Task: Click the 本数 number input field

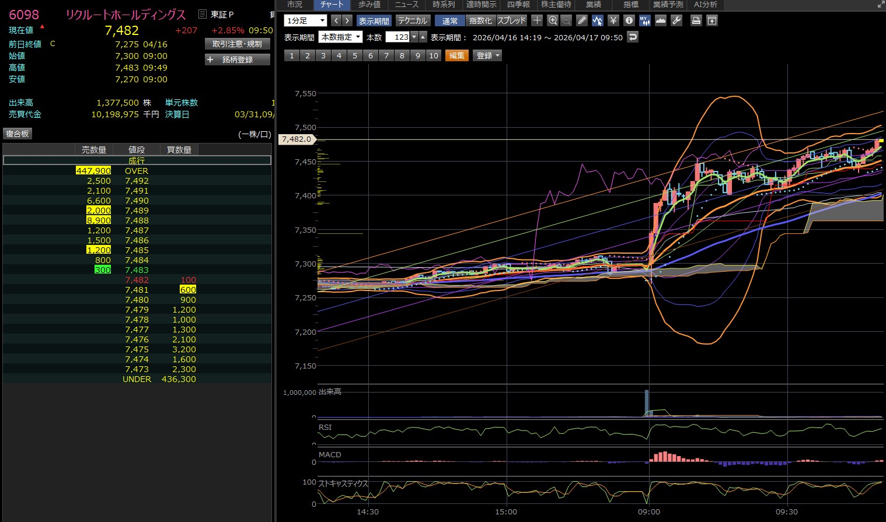Action: tap(397, 37)
